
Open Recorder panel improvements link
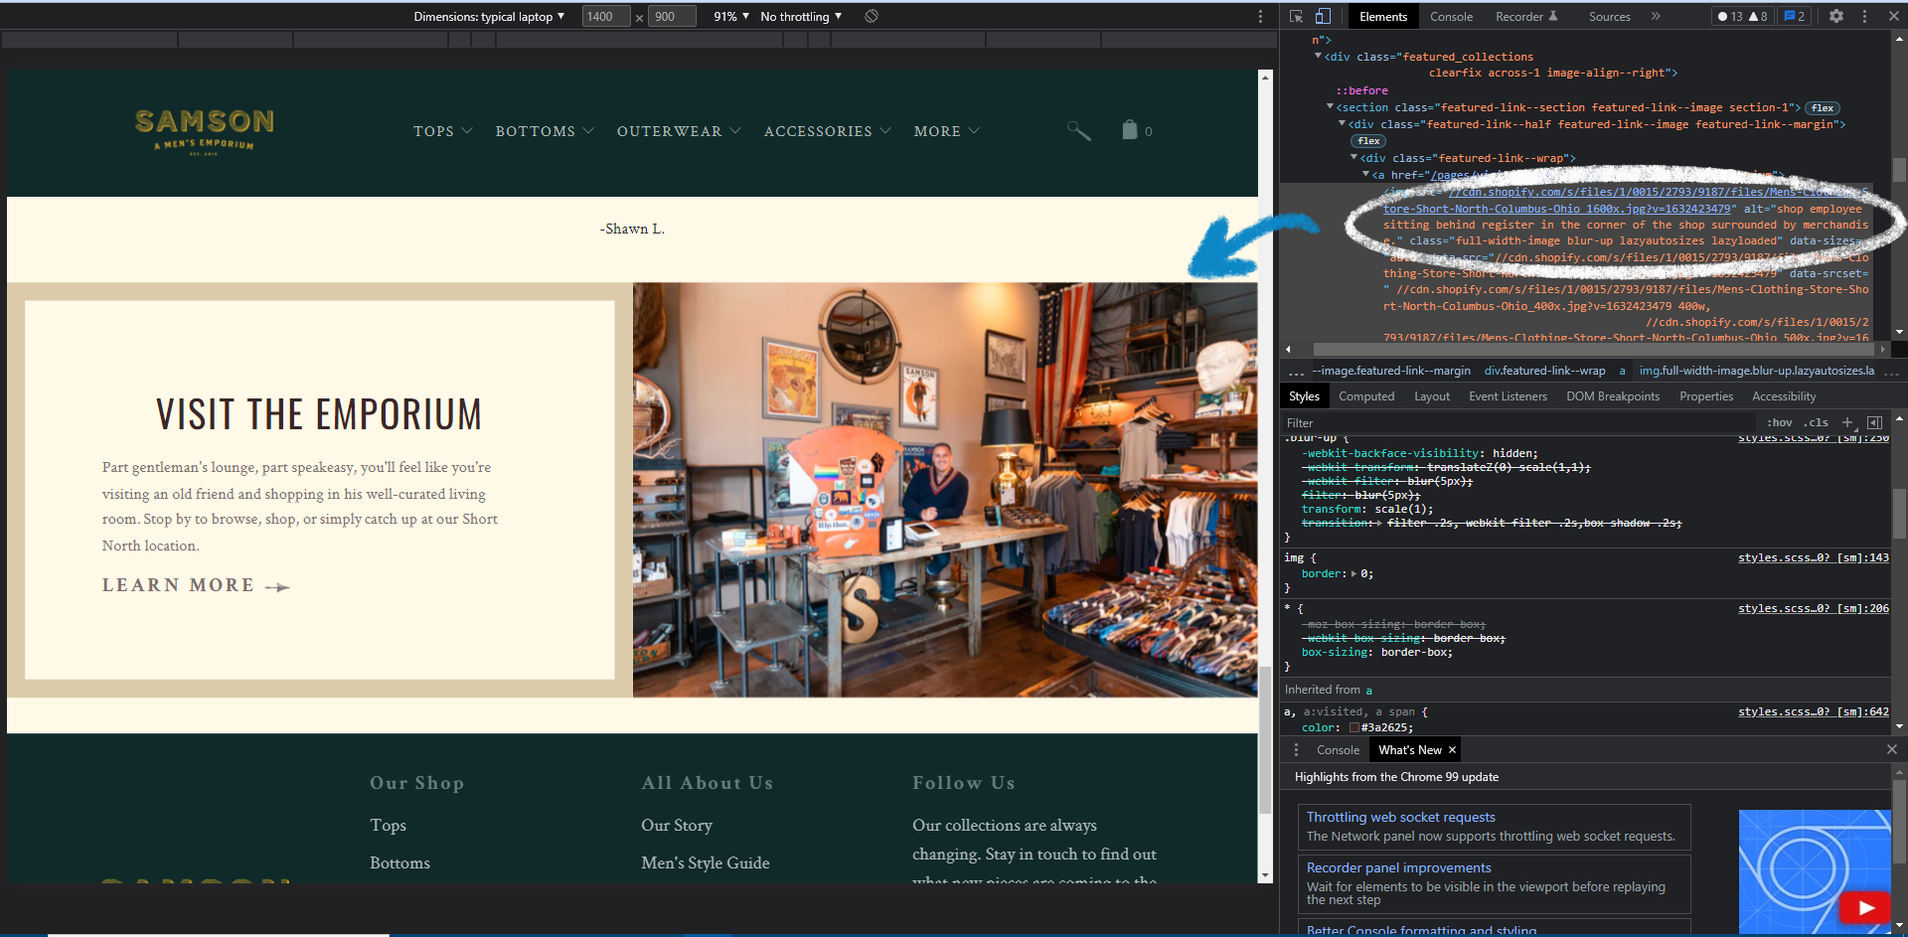[1398, 867]
